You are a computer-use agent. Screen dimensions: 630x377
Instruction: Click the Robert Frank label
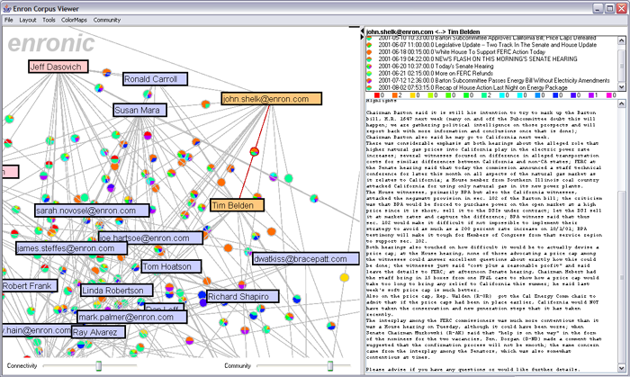30,286
